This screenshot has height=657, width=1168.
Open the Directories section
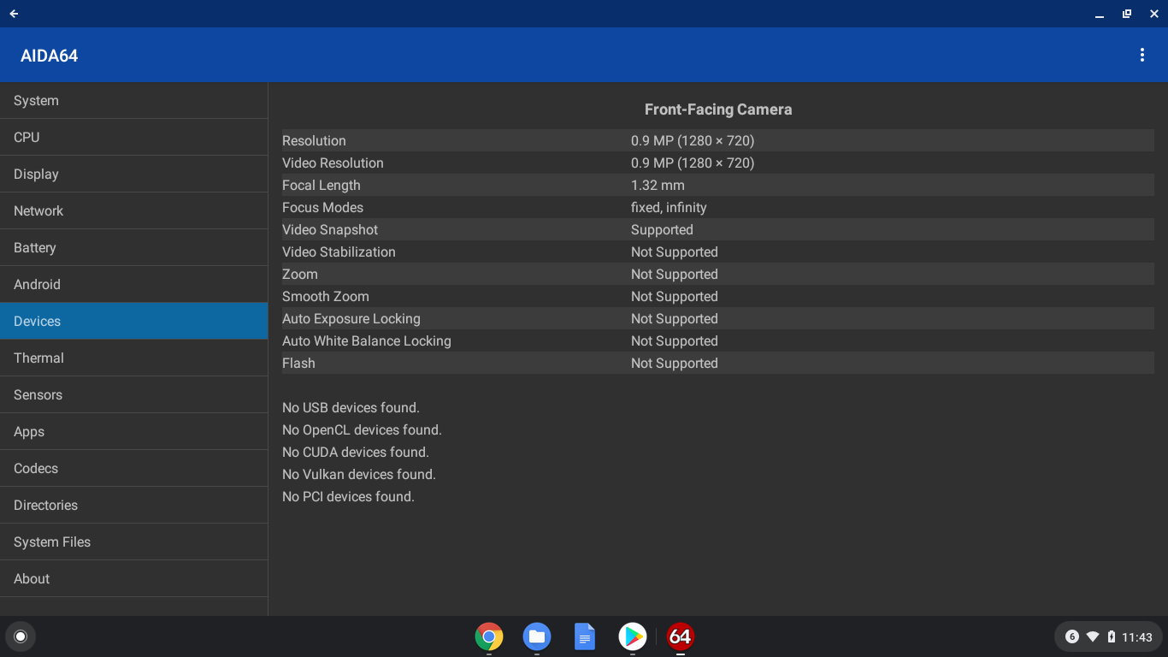[134, 506]
